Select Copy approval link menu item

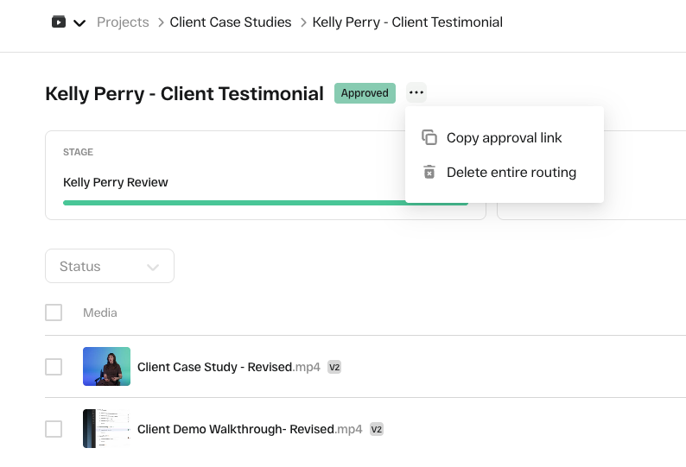point(504,138)
